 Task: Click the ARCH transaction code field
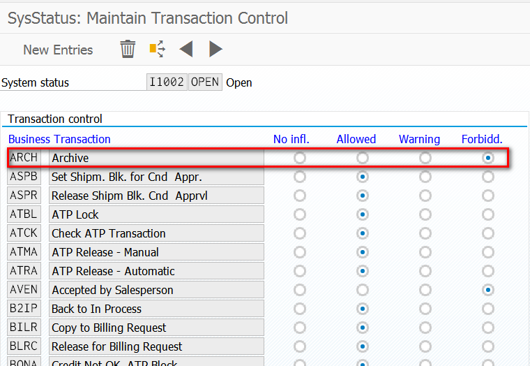click(24, 158)
